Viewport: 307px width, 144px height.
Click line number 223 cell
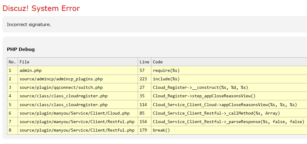[143, 79]
